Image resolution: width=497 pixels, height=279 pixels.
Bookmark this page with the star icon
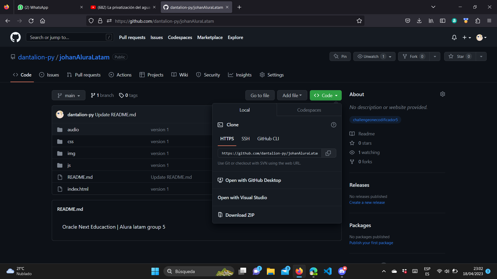(x=359, y=21)
